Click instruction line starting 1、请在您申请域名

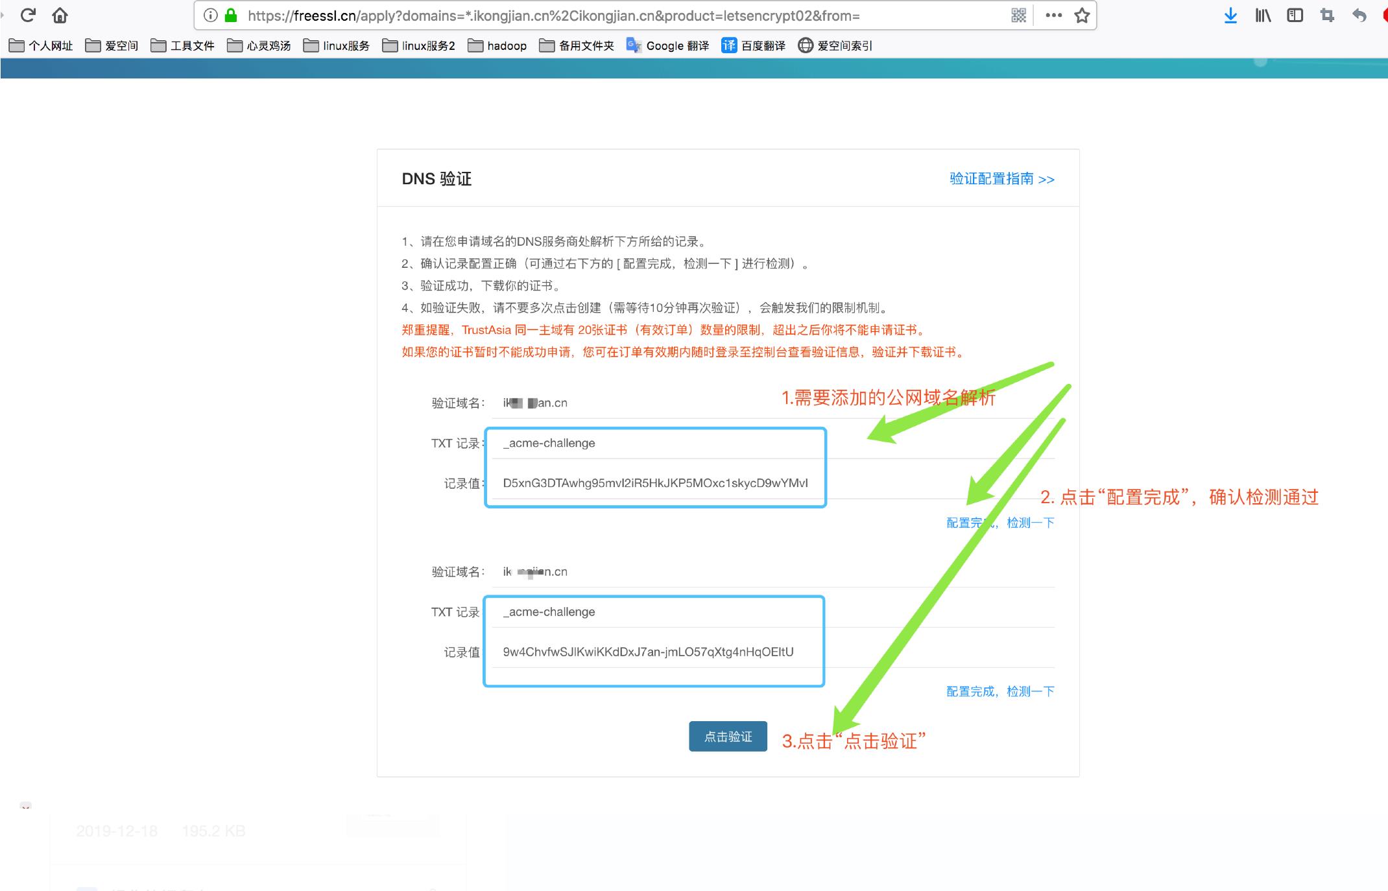coord(555,242)
